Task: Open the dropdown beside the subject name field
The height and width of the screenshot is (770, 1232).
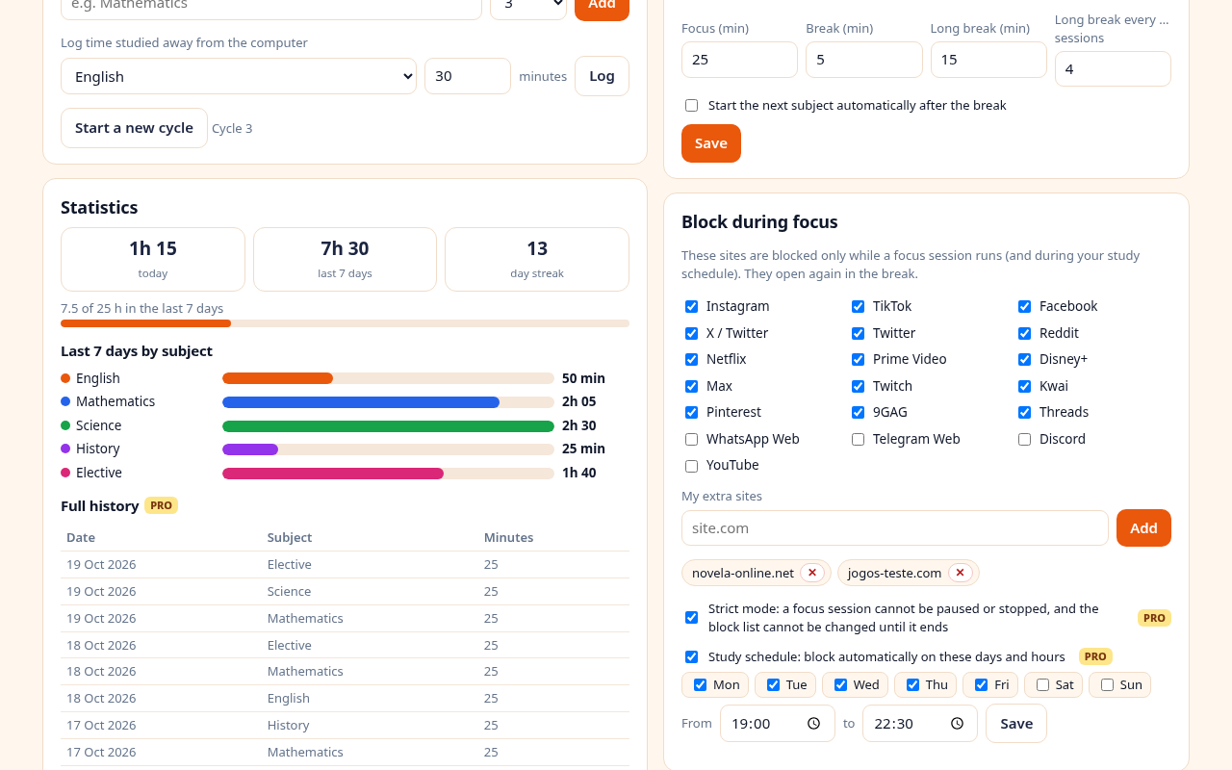Action: (528, 5)
